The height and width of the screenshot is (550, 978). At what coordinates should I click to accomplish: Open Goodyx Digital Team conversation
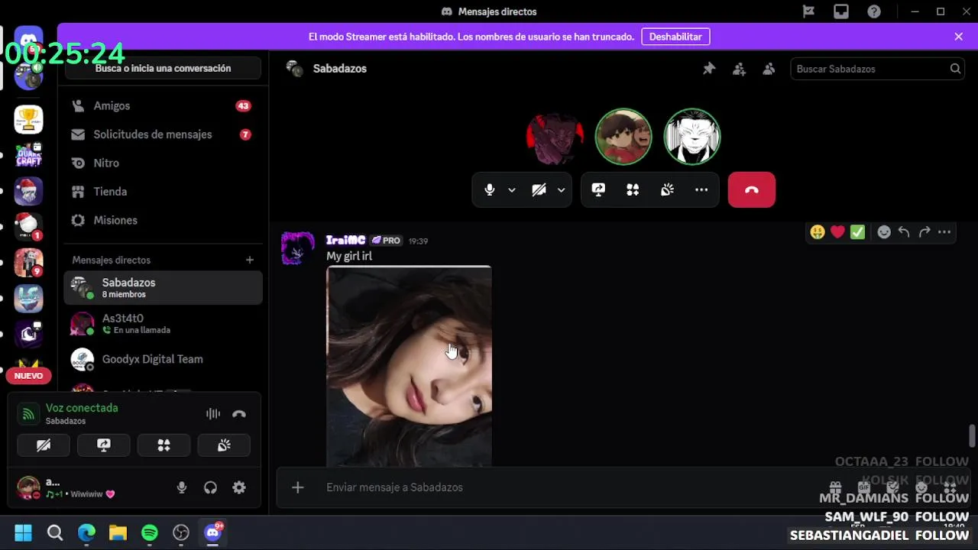163,359
